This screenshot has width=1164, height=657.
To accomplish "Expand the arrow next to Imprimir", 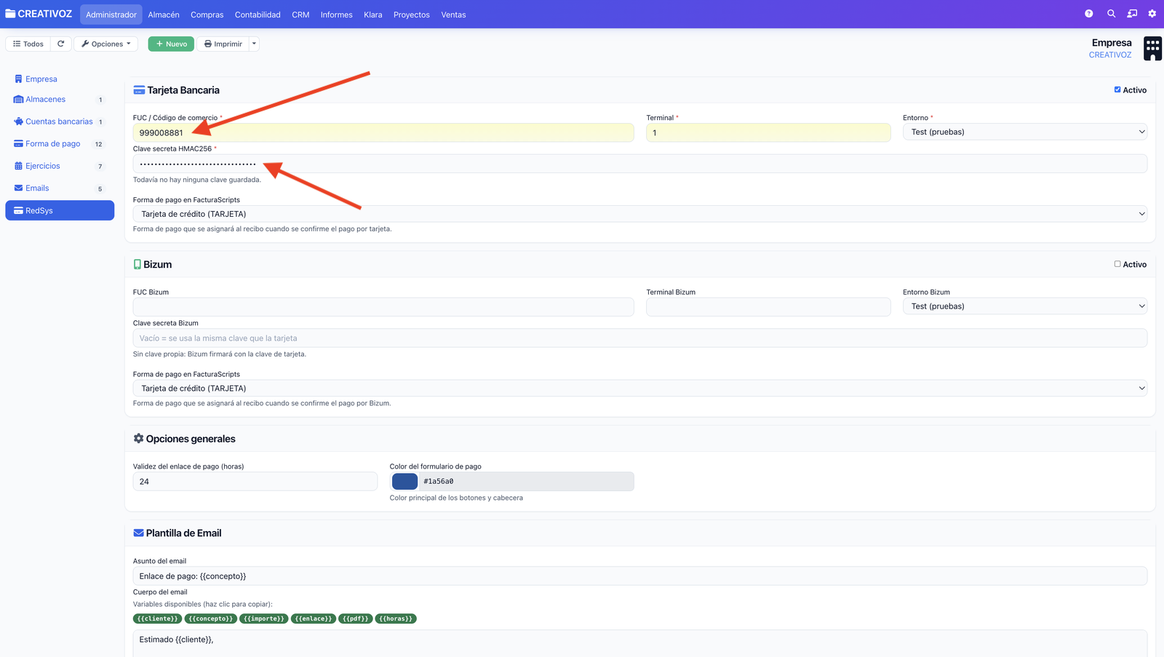I will coord(254,44).
